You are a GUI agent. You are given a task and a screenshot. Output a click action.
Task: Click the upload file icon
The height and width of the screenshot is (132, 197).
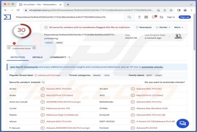[x=139, y=17]
